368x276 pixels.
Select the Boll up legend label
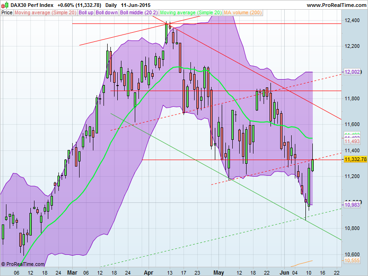point(86,13)
